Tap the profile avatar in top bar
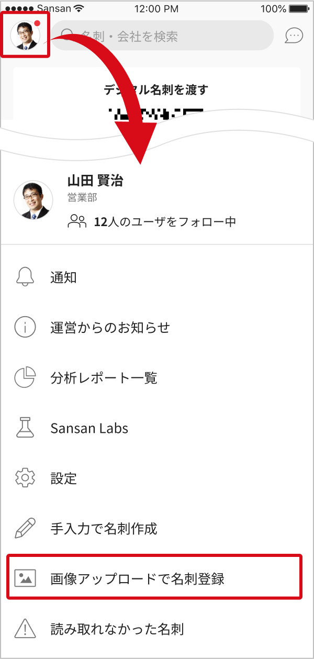This screenshot has width=314, height=659. coord(25,36)
